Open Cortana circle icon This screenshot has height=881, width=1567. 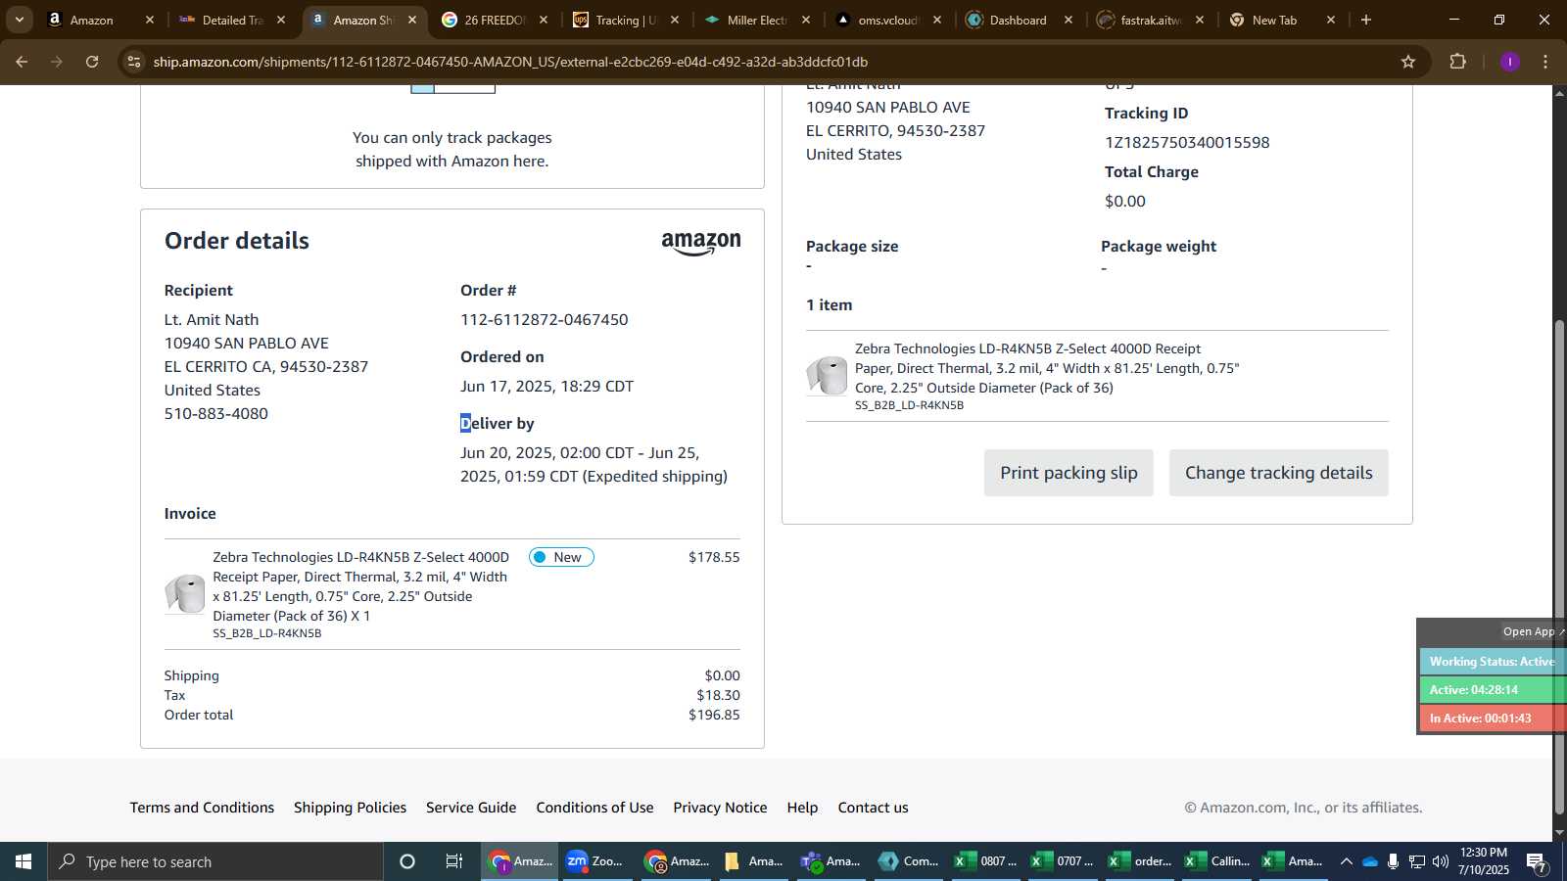click(407, 861)
